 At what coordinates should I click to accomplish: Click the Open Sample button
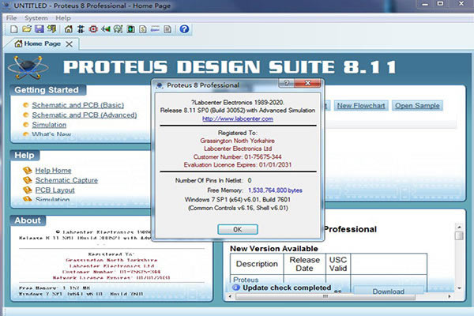pyautogui.click(x=417, y=106)
